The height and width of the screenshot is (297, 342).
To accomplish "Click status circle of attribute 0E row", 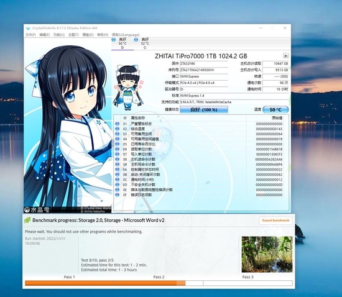I will 118,190.
